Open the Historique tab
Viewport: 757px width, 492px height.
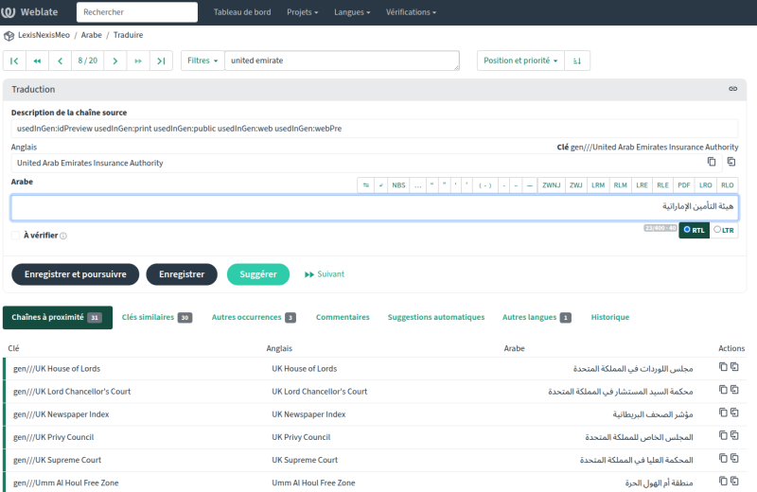tap(610, 317)
